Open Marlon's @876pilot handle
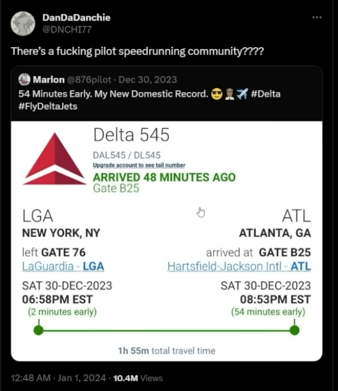This screenshot has height=391, width=338. 89,79
